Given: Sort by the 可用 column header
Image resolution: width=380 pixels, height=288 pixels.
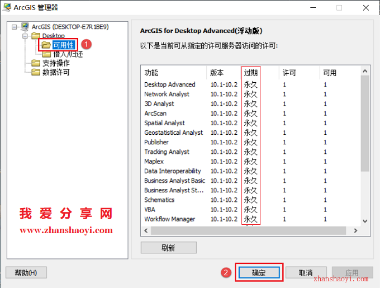Looking at the screenshot, I should click(x=340, y=73).
